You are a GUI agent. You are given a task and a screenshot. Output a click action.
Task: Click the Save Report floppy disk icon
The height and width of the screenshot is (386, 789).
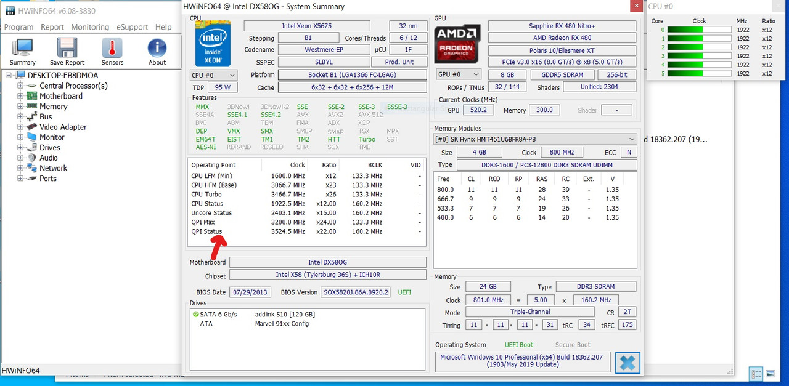point(67,48)
